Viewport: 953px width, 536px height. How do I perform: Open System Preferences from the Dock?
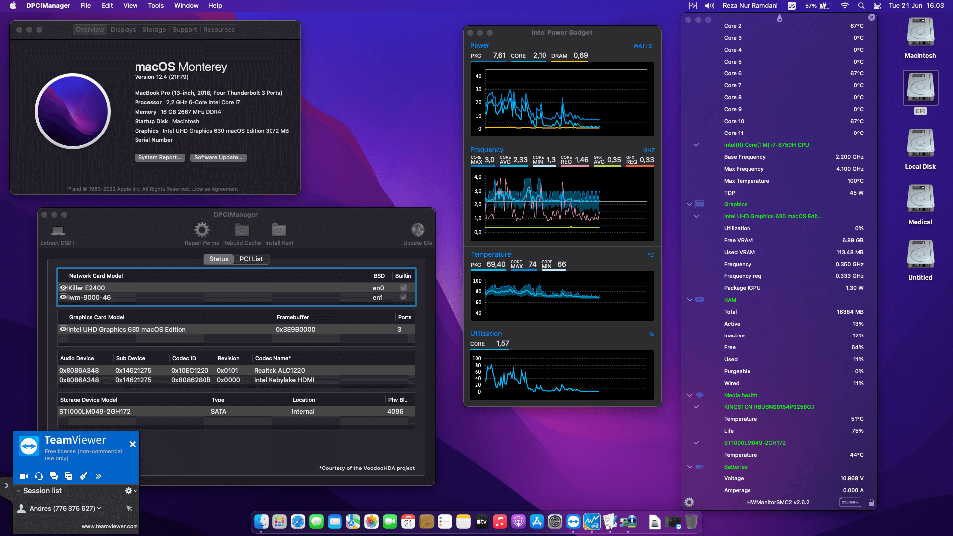(555, 522)
